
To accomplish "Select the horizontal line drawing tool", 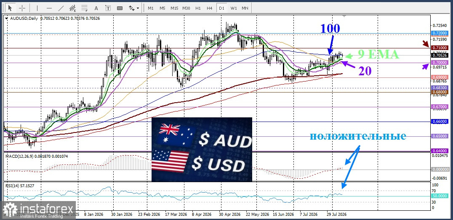I will pyautogui.click(x=49, y=8).
